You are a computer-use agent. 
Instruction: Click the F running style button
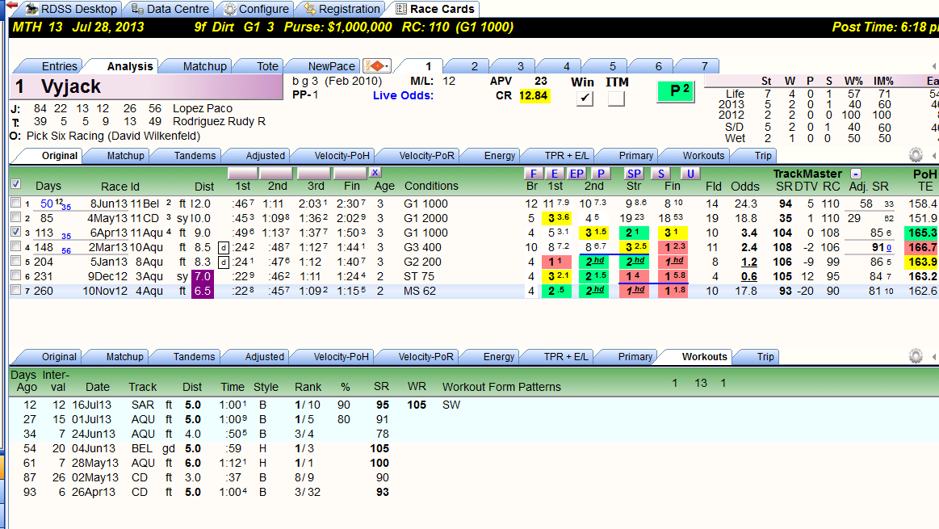[534, 173]
